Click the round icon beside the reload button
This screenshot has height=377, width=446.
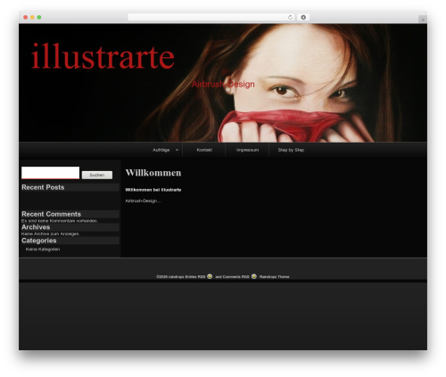tap(303, 17)
